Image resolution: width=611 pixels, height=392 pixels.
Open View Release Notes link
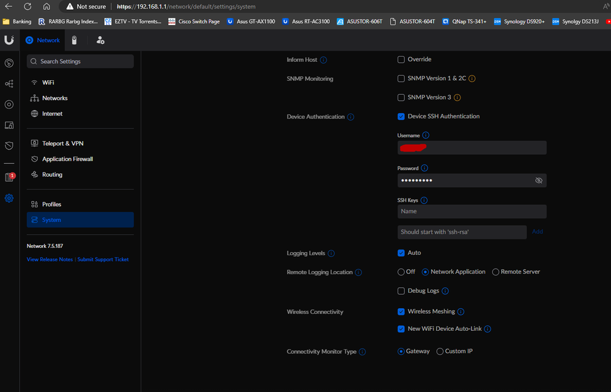click(49, 259)
